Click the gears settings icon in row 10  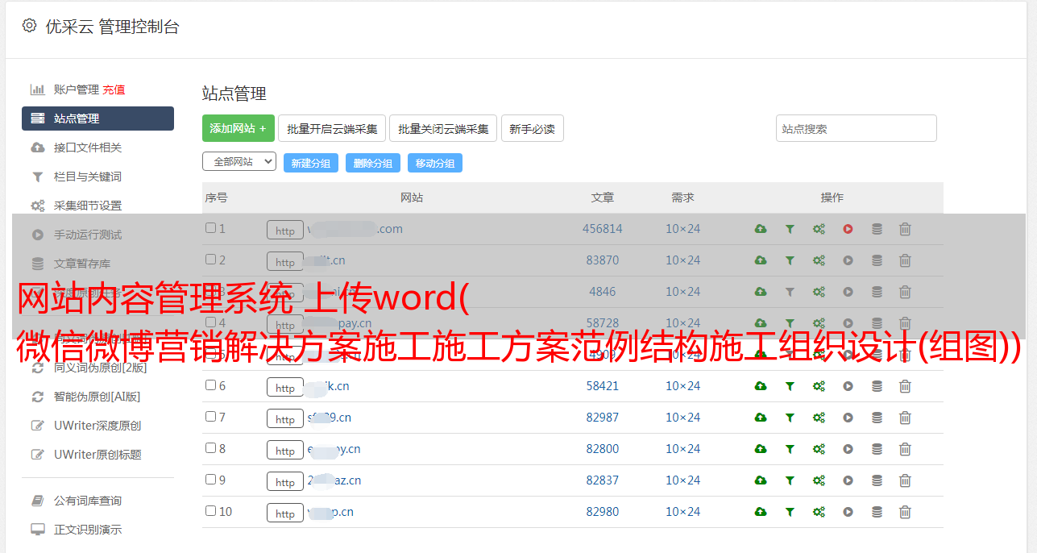[819, 512]
